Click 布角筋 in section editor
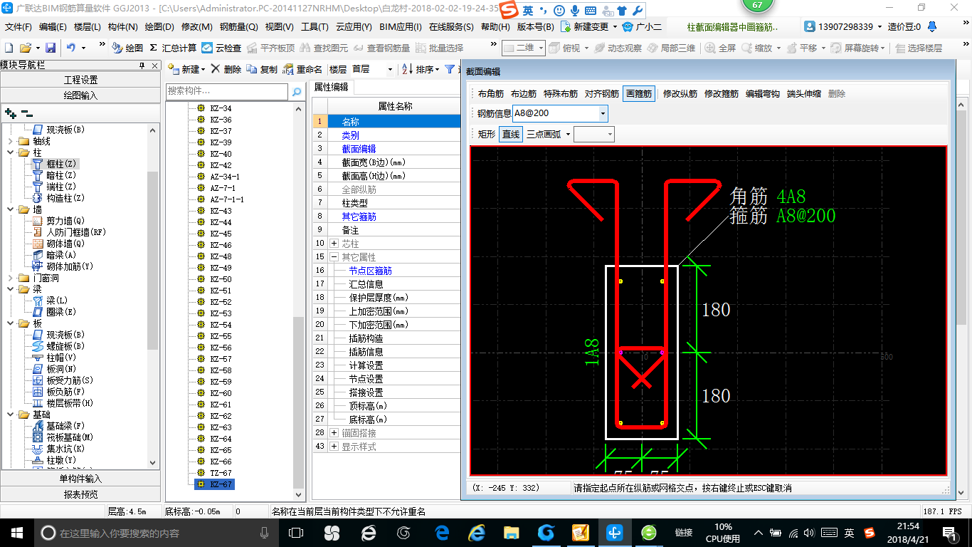The width and height of the screenshot is (972, 547). point(491,93)
